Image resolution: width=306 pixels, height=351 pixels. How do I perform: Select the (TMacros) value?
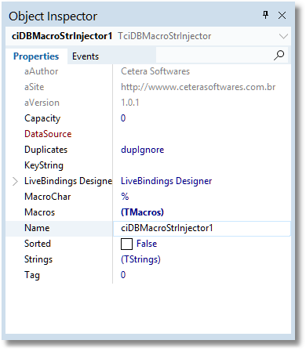point(142,212)
